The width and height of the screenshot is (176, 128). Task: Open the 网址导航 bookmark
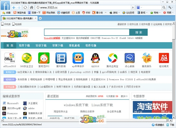click(x=49, y=12)
